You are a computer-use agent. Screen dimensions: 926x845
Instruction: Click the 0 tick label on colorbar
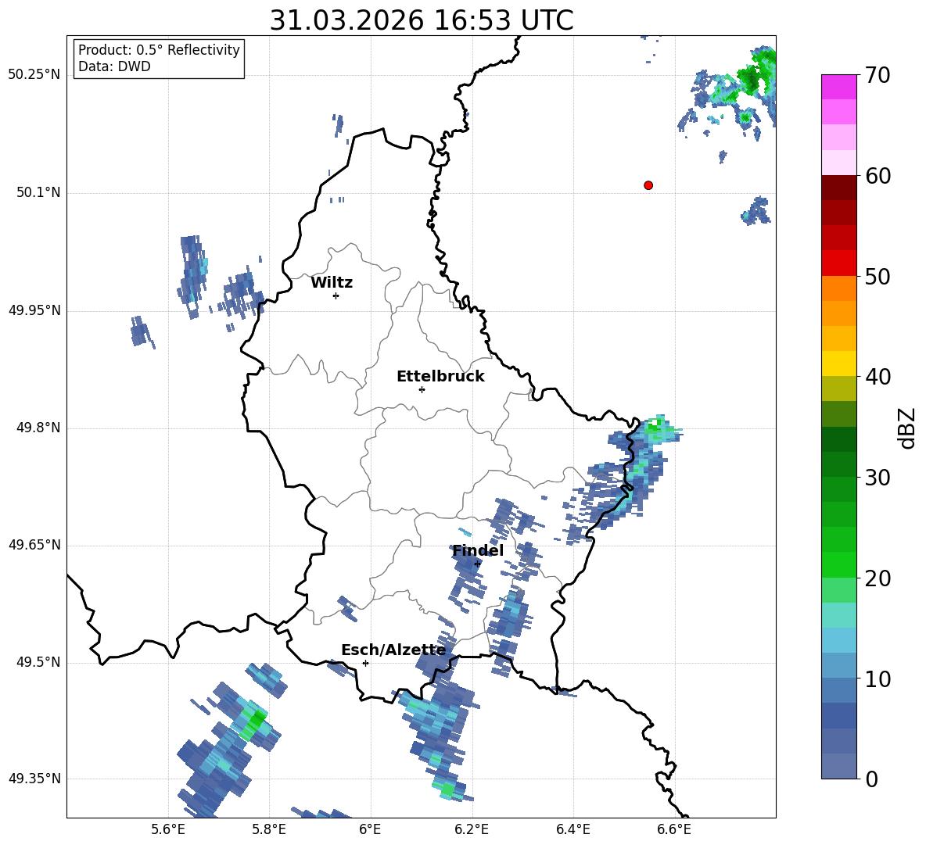pos(871,779)
